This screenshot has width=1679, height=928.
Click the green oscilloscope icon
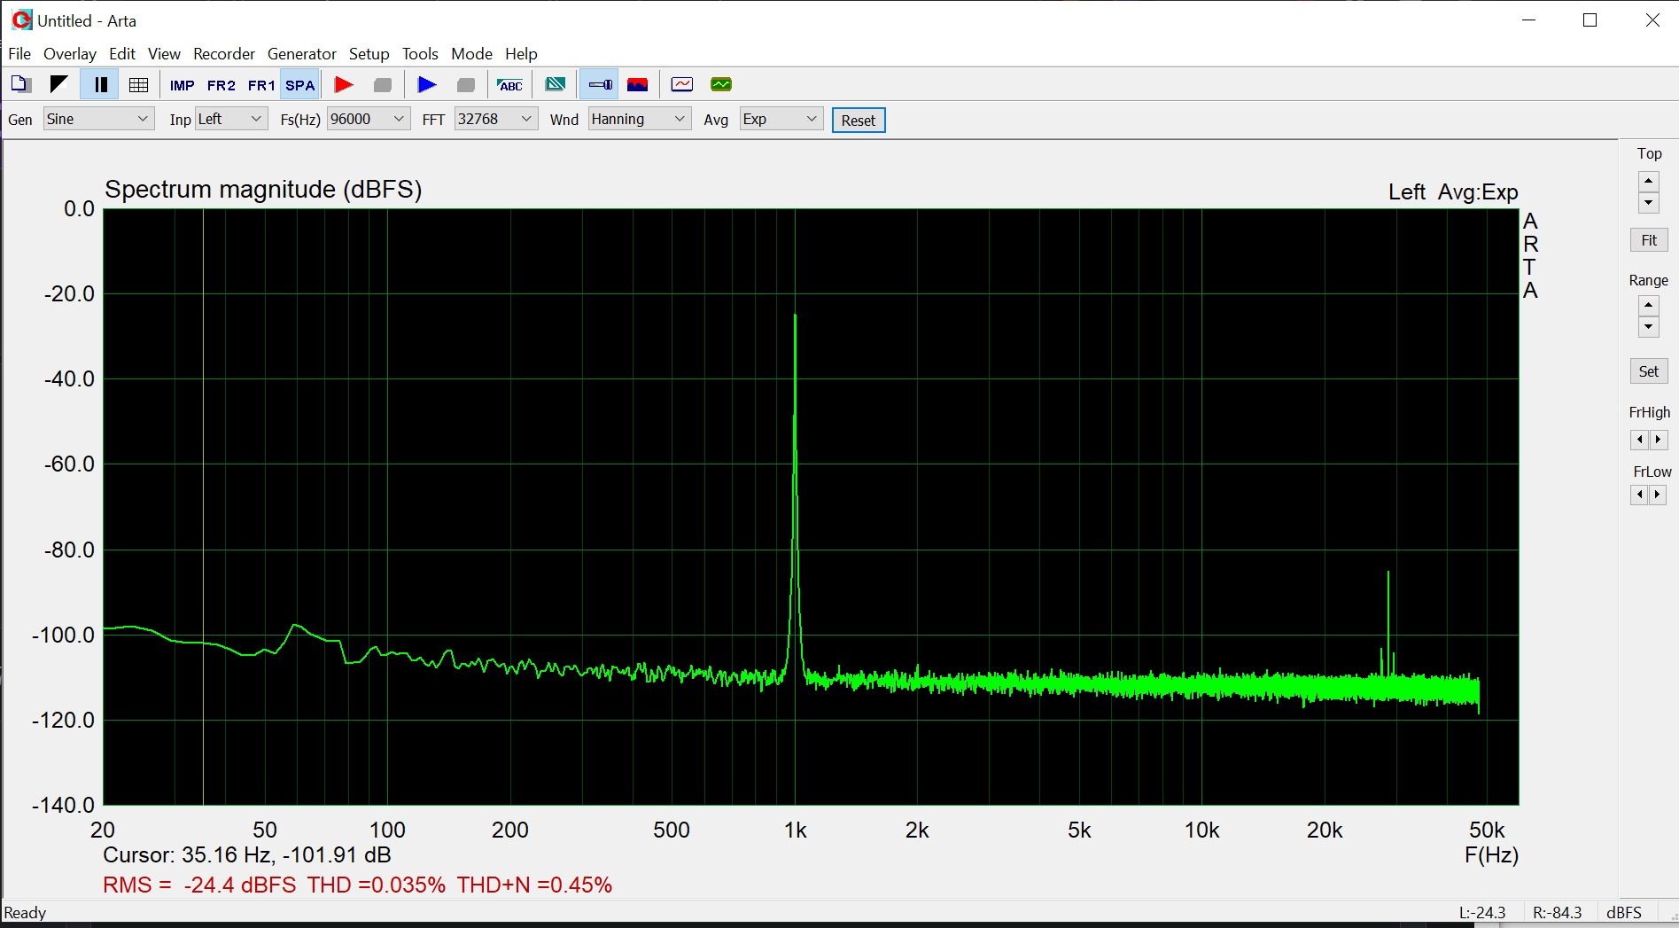tap(721, 85)
